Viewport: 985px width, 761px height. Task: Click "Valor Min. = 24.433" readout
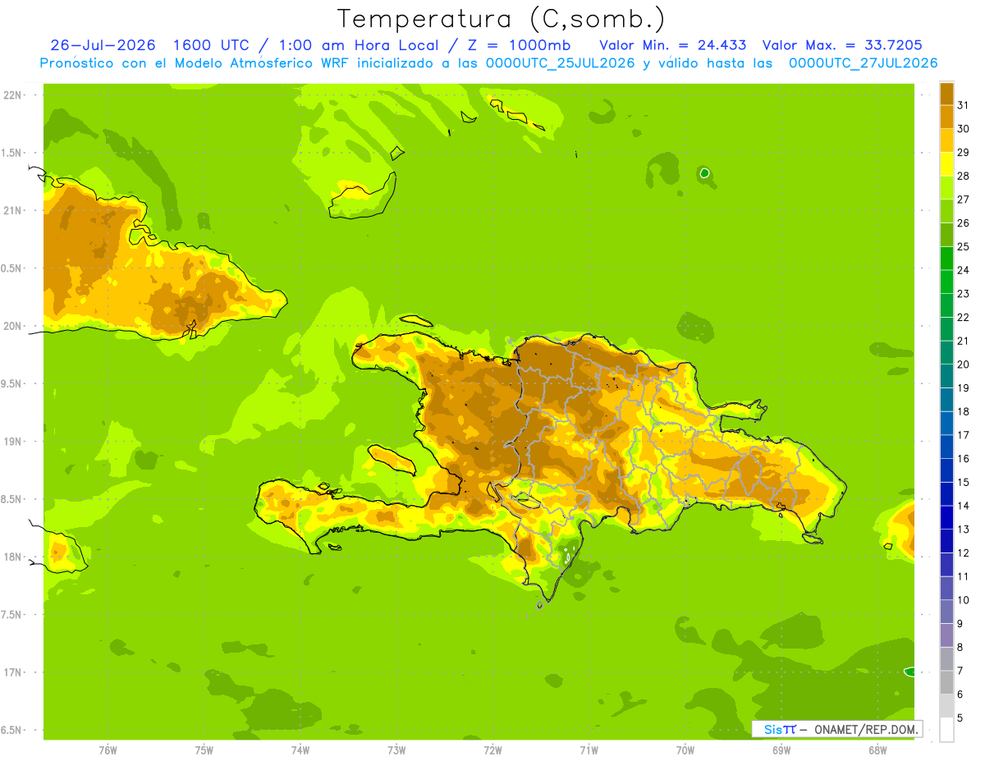(673, 44)
